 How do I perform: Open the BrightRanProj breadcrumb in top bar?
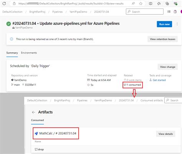[37, 12]
